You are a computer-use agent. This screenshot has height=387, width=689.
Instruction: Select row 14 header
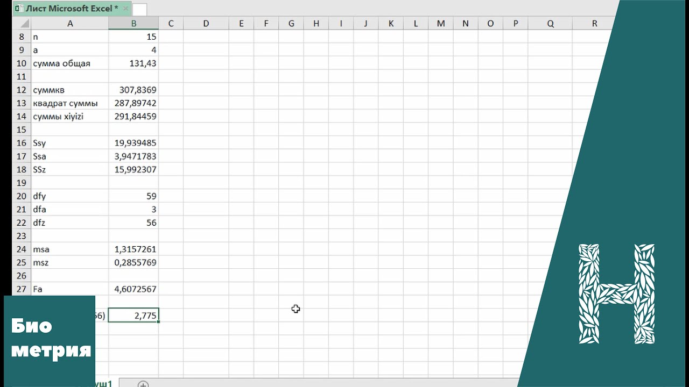[x=22, y=116]
